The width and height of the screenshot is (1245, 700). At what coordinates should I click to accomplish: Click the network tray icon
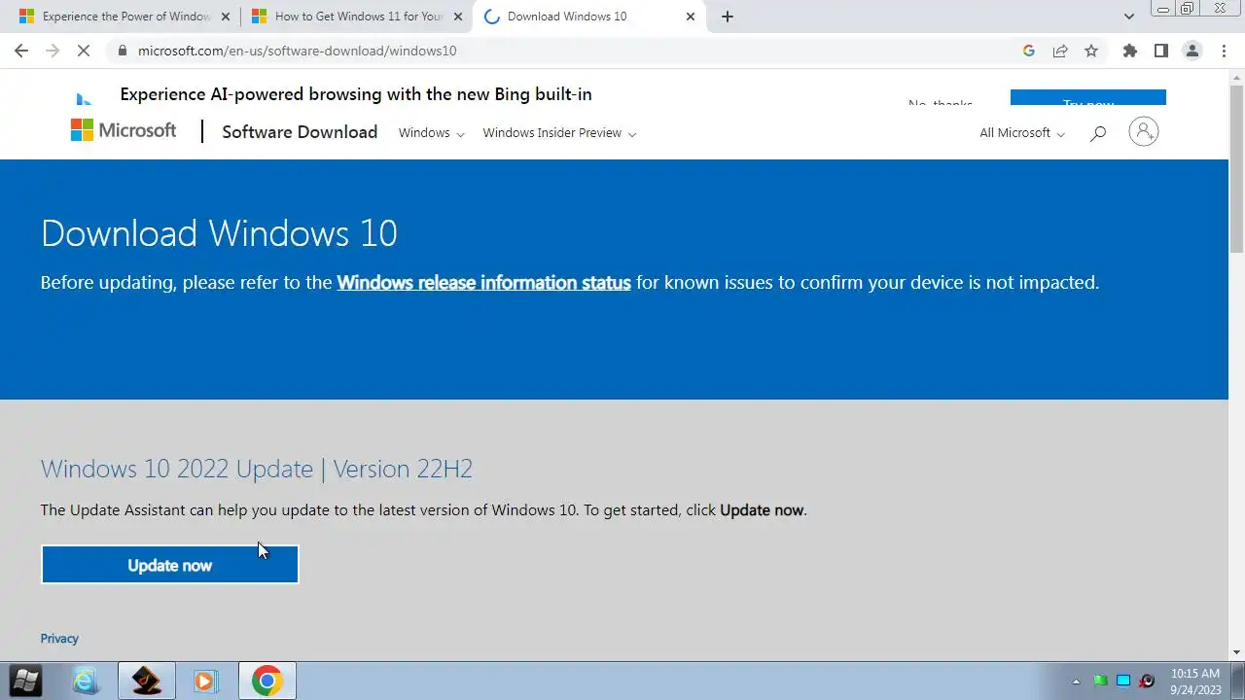[1123, 681]
